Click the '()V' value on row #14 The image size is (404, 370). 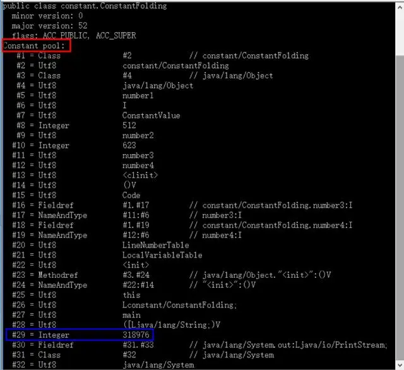pyautogui.click(x=129, y=185)
